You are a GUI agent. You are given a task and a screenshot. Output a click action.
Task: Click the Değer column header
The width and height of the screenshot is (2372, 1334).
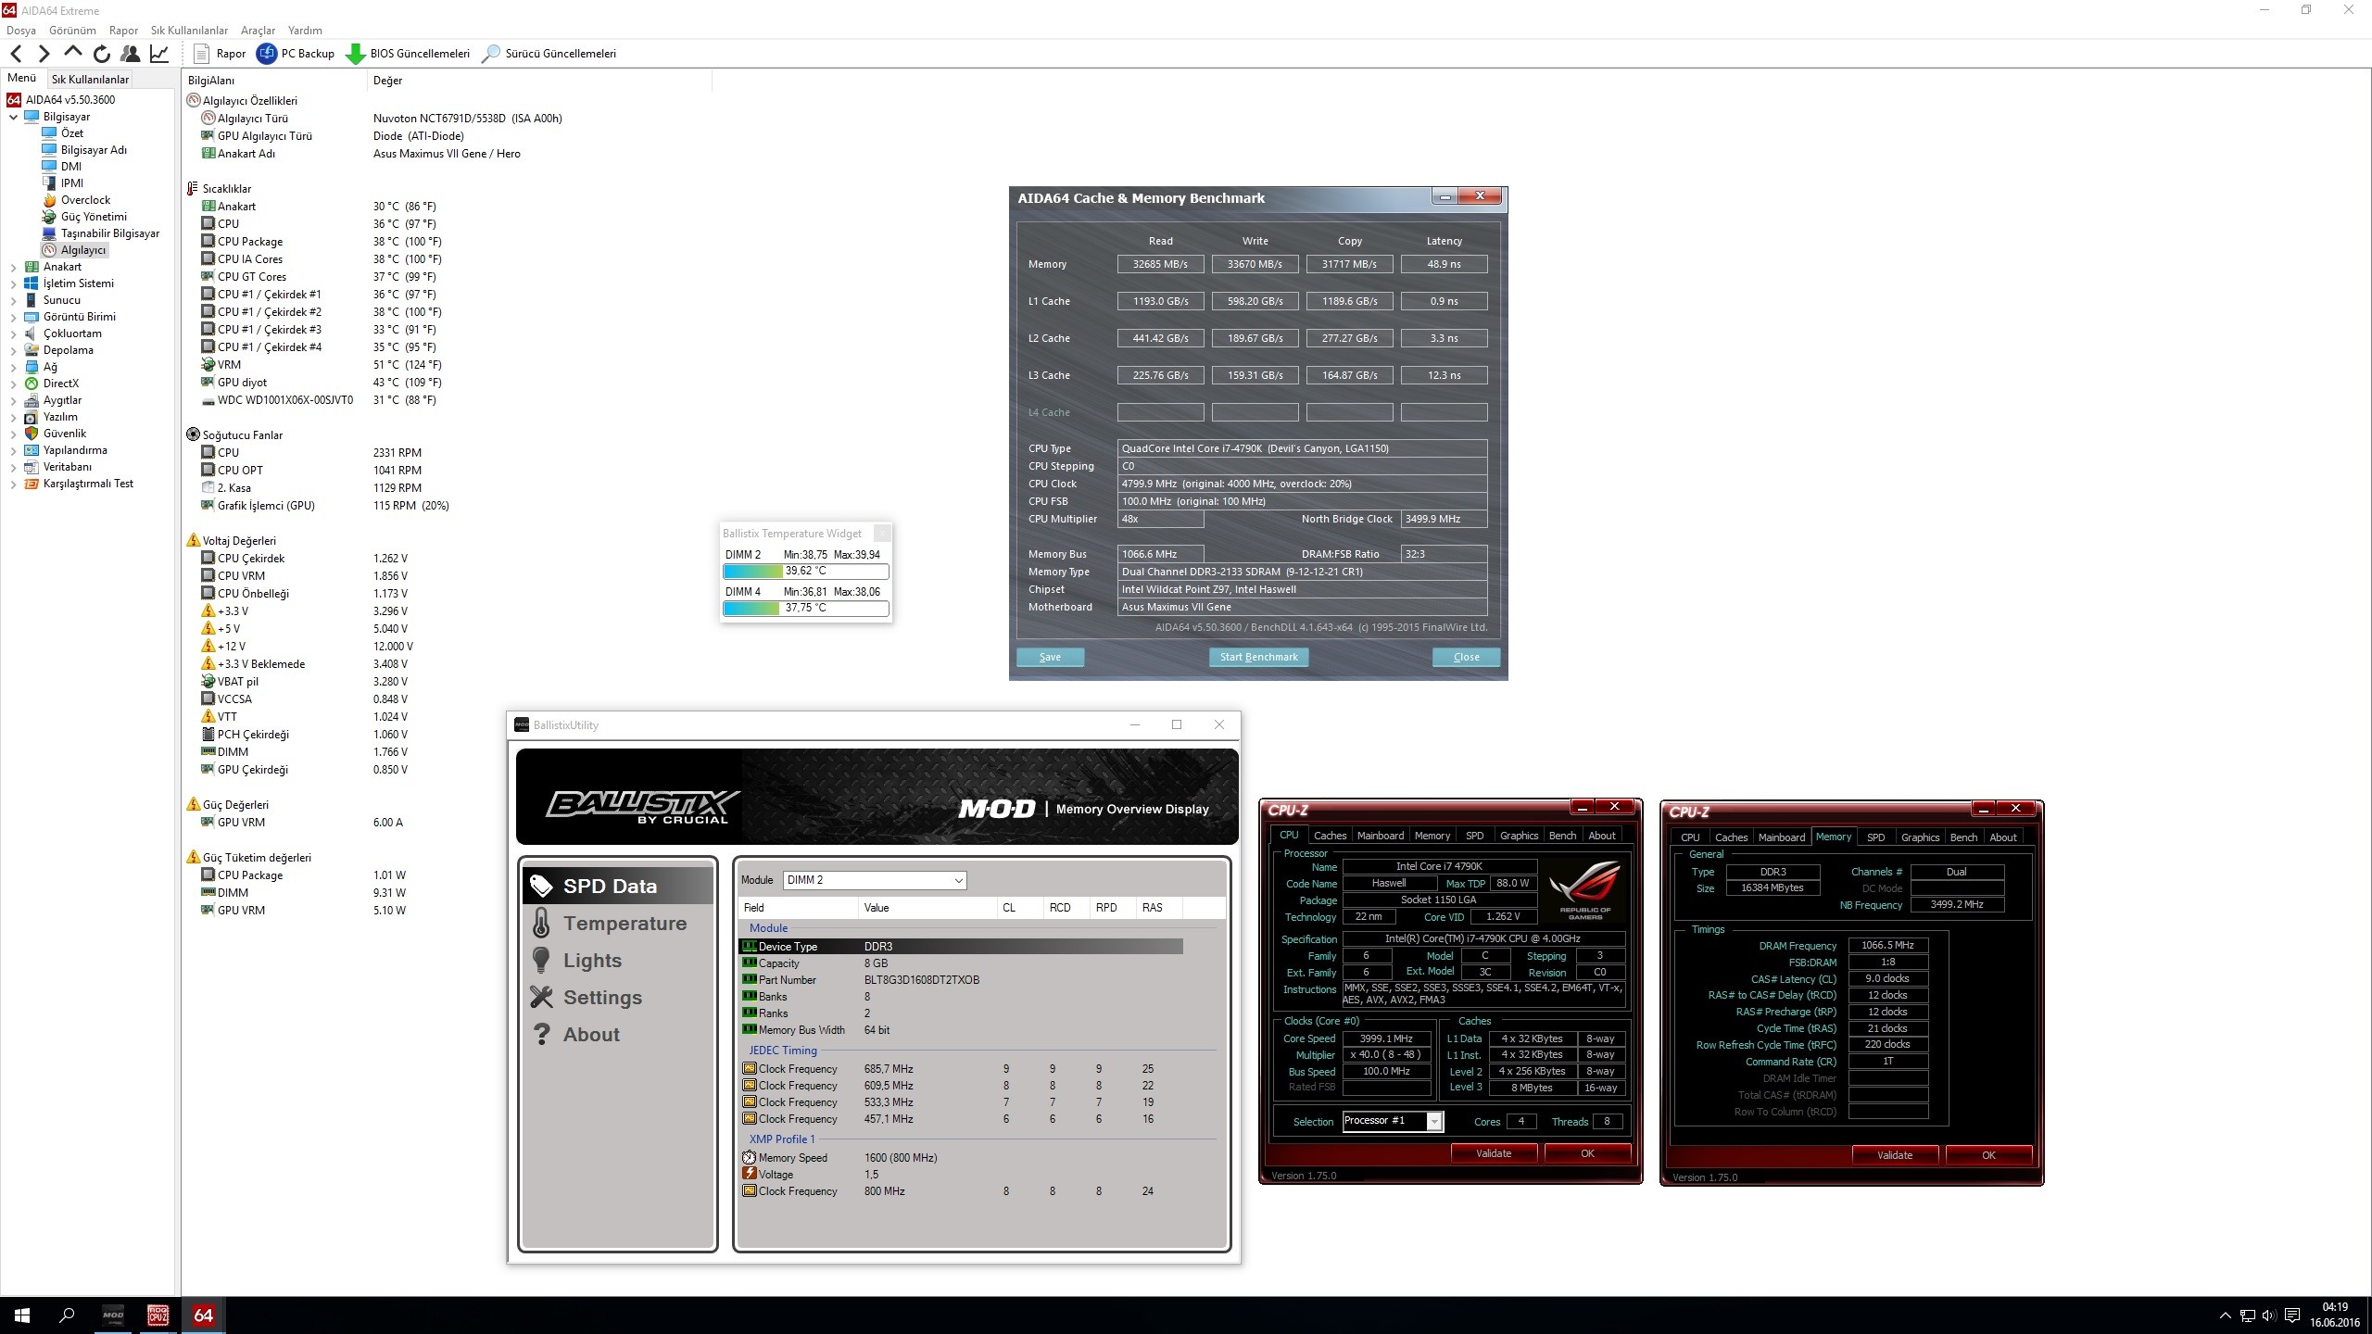click(x=540, y=81)
